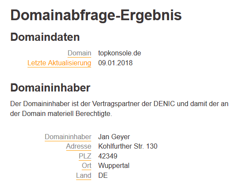Click the word DENIC in the description
The height and width of the screenshot is (192, 237).
coord(164,104)
